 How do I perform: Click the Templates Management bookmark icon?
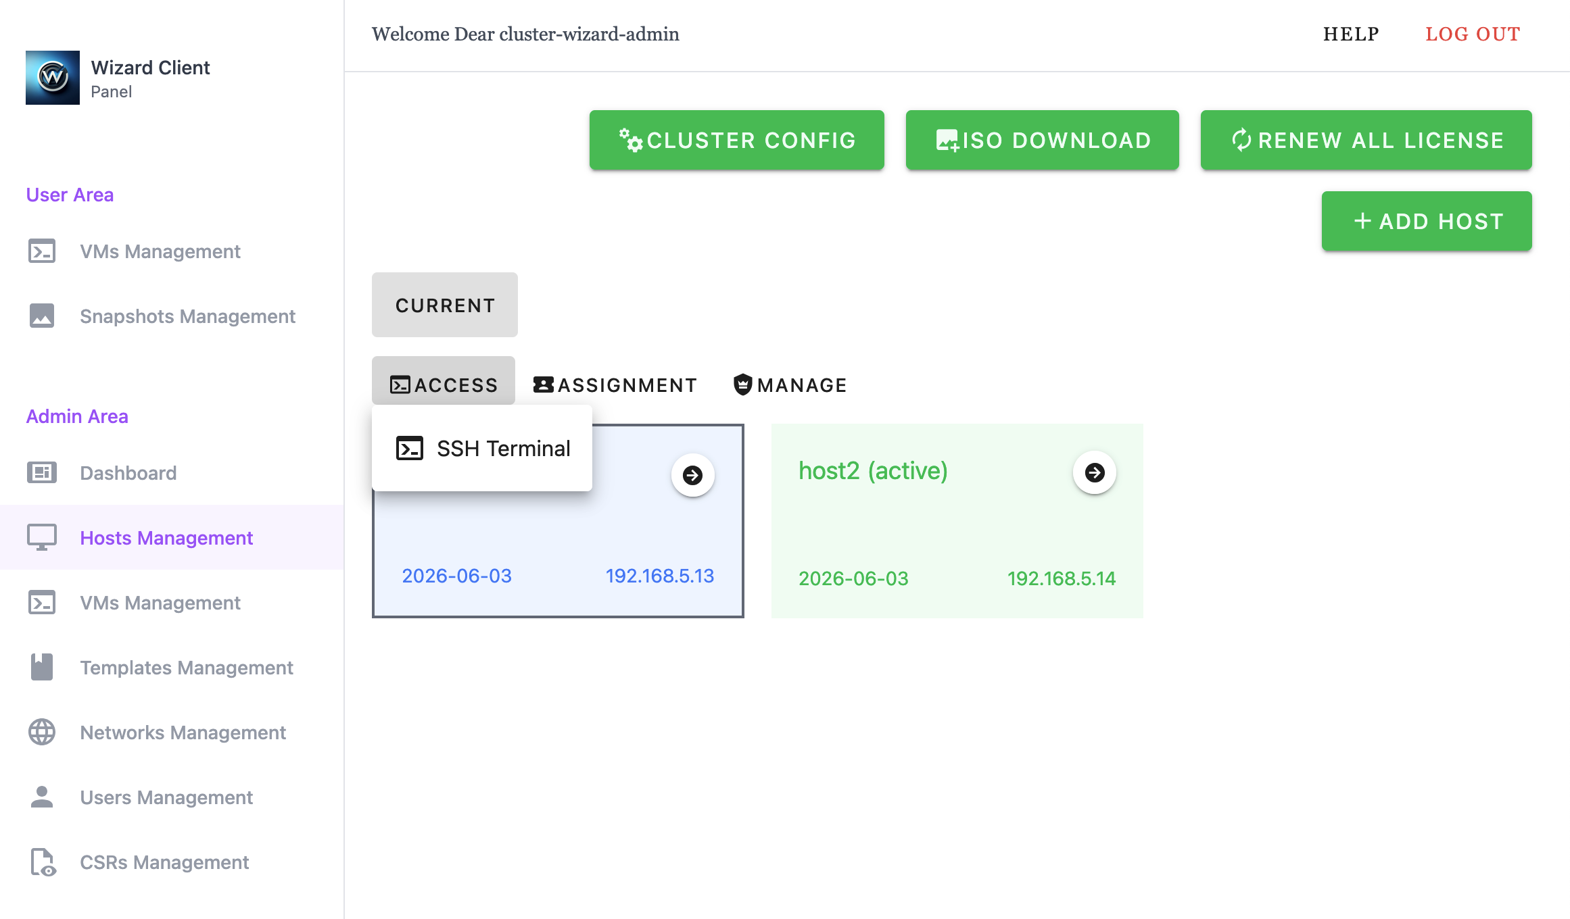click(x=42, y=667)
